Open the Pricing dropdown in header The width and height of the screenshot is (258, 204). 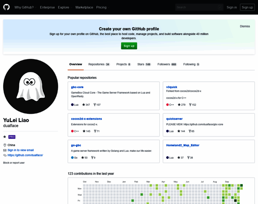102,7
